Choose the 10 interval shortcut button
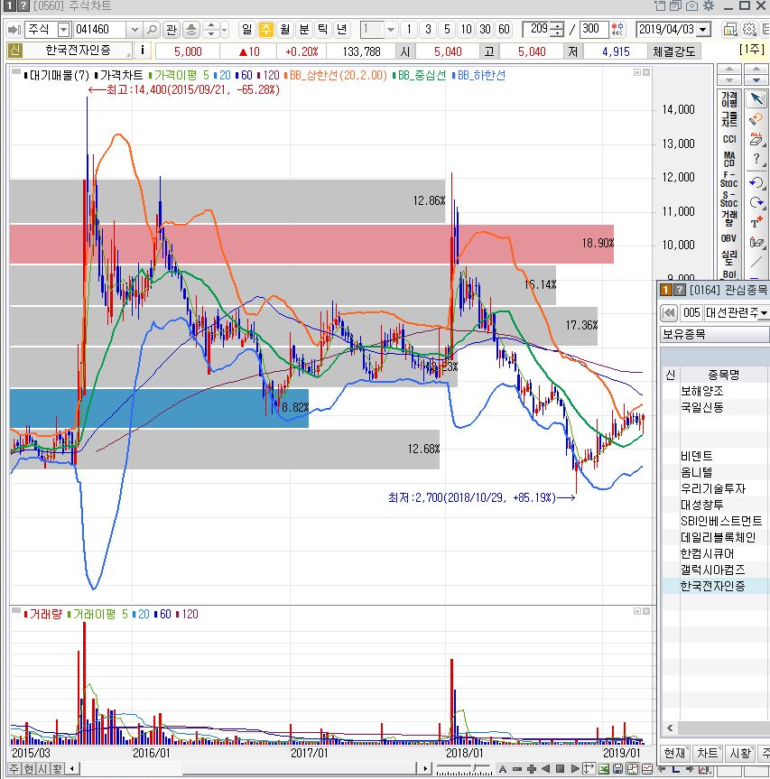The height and width of the screenshot is (779, 770). click(466, 29)
